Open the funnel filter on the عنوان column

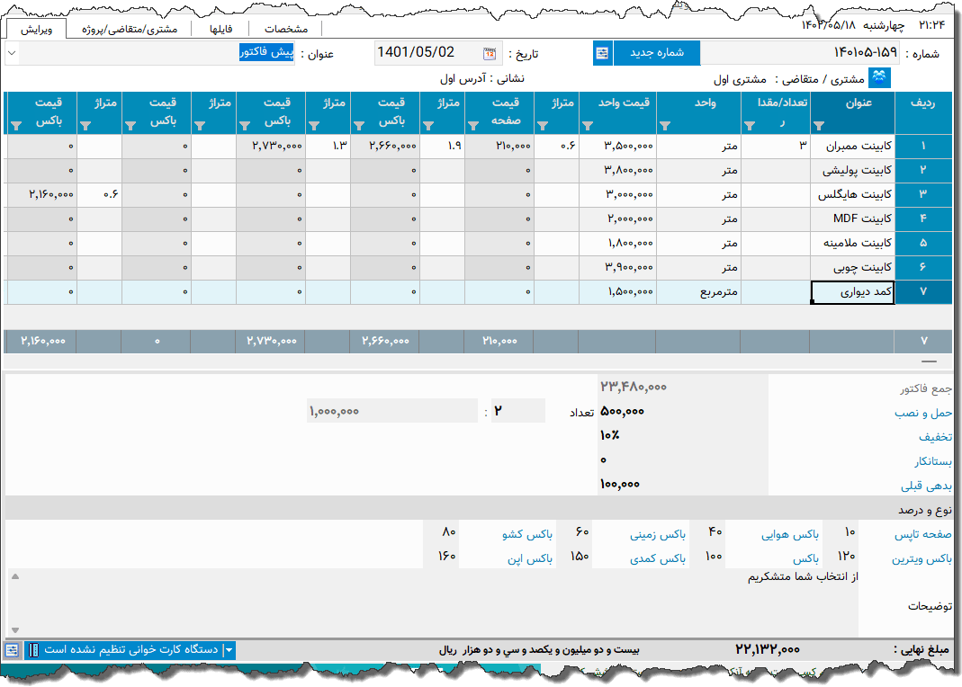817,126
